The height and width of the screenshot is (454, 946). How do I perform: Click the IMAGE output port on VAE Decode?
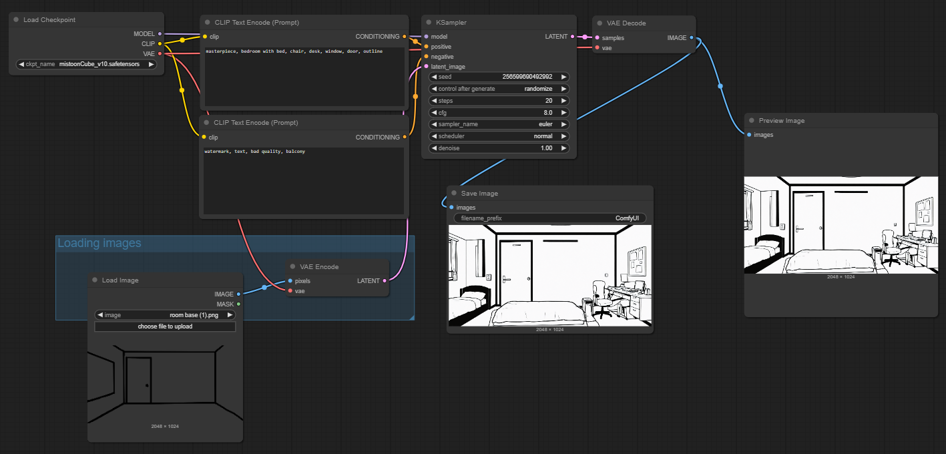coord(692,38)
